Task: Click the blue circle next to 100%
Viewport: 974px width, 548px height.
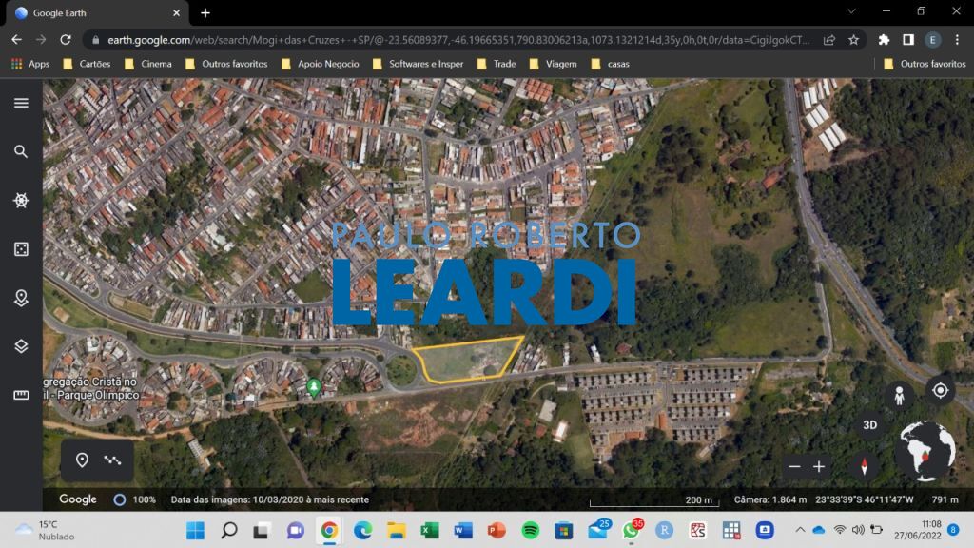Action: [118, 499]
